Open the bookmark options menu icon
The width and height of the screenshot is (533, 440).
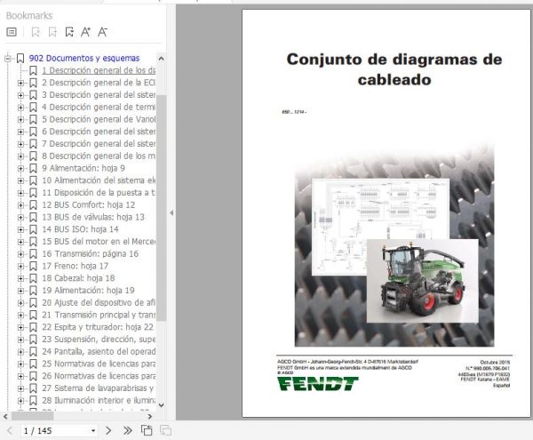coord(12,32)
